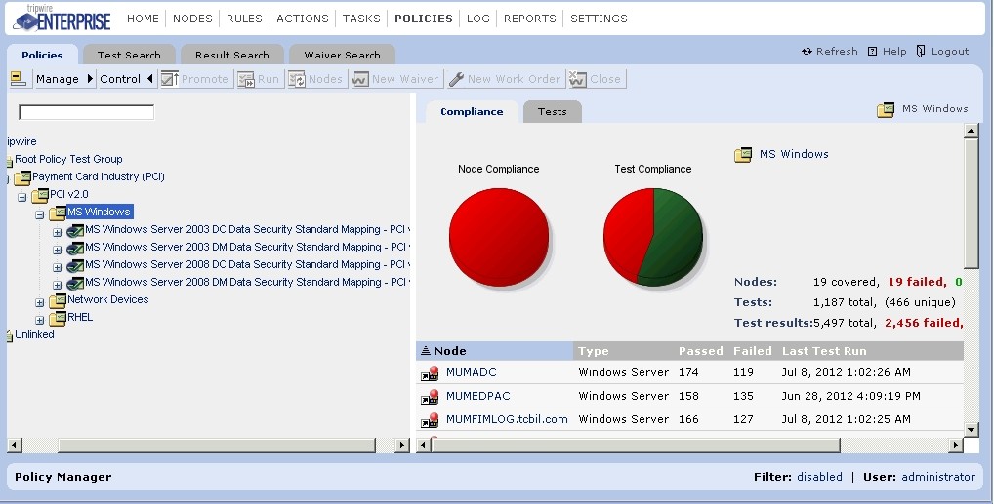The width and height of the screenshot is (994, 504).
Task: Open the MUMEDPAC node link
Action: 478,396
